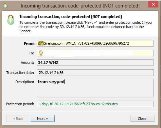The height and width of the screenshot is (128, 161).
Task: Click the sender passport card icon
Action: pos(41,43)
